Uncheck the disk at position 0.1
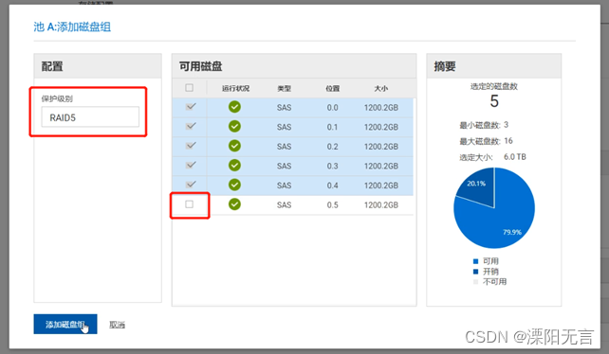 pyautogui.click(x=191, y=126)
